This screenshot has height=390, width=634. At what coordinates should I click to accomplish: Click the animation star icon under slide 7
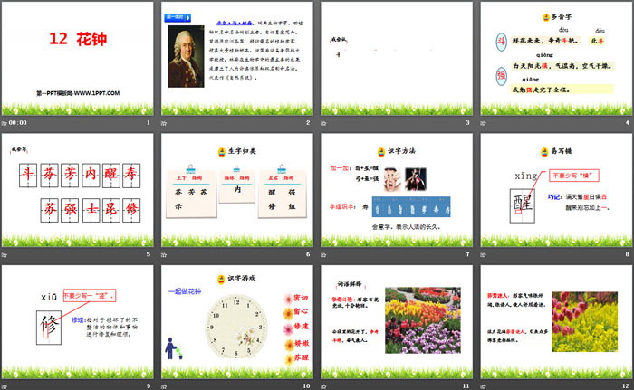[x=323, y=254]
